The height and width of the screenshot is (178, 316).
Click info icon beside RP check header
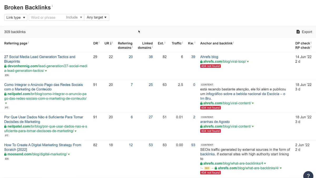click(x=311, y=47)
